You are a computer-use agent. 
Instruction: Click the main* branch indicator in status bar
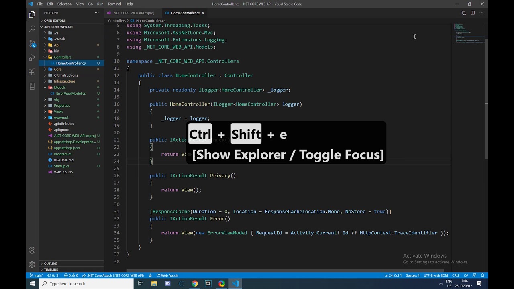coord(37,275)
